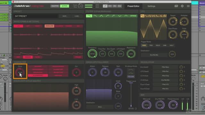205x115 pixels.
Task: Pick the highlighted first LFO waveform icon
Action: point(142,16)
